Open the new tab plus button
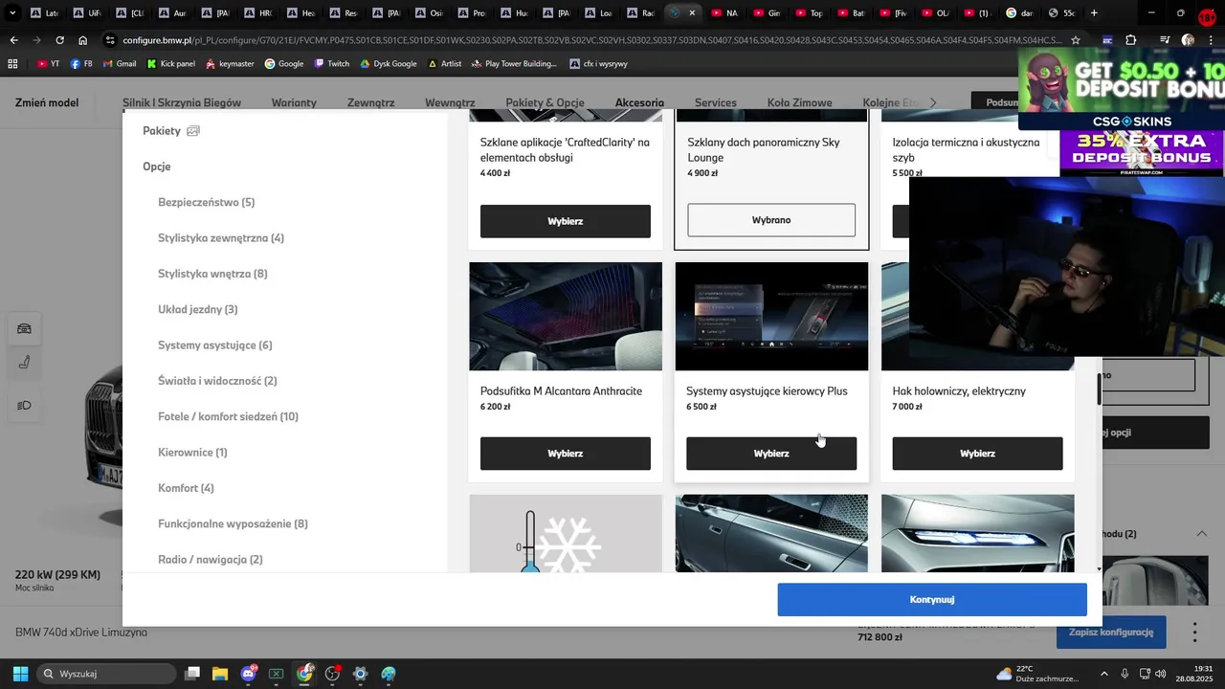This screenshot has width=1225, height=689. (1094, 13)
